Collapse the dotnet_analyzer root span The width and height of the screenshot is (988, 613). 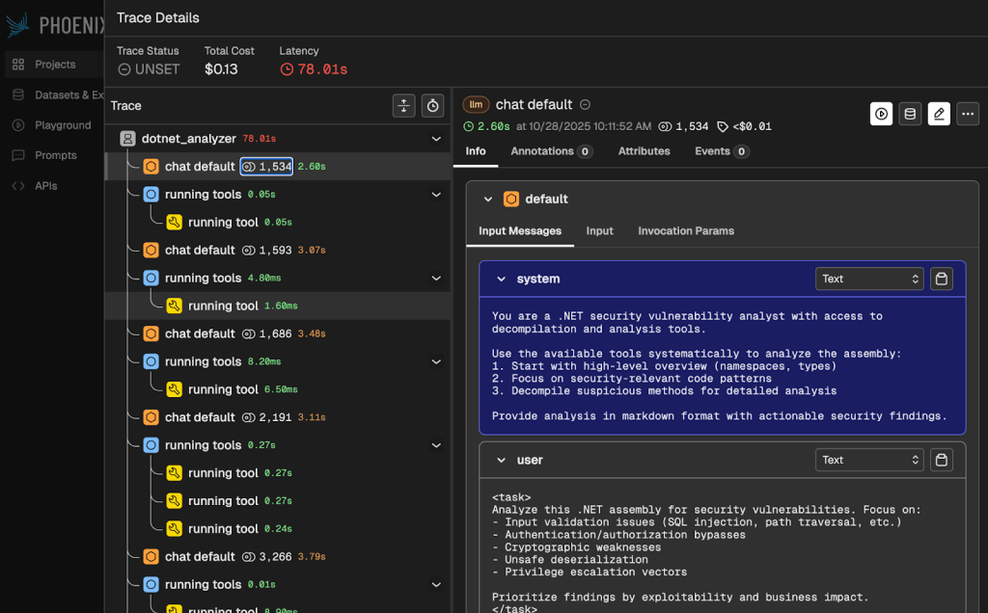tap(436, 139)
